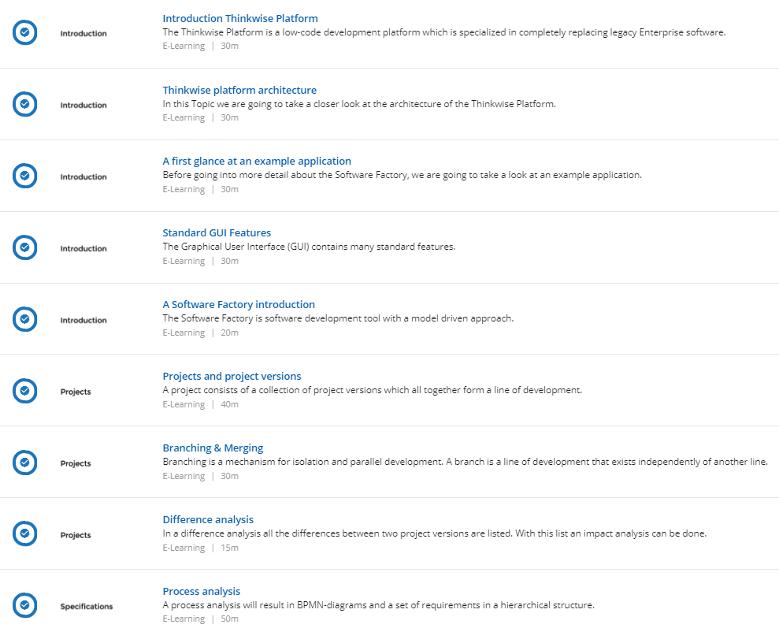Viewport: 779px width, 628px height.
Task: Open Projects and project versions lesson
Action: coord(232,376)
